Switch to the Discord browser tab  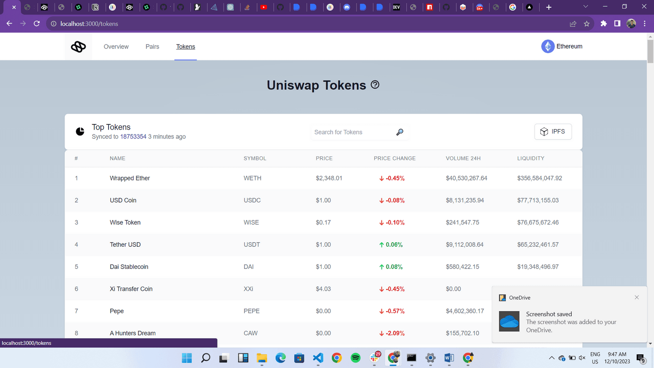(347, 7)
